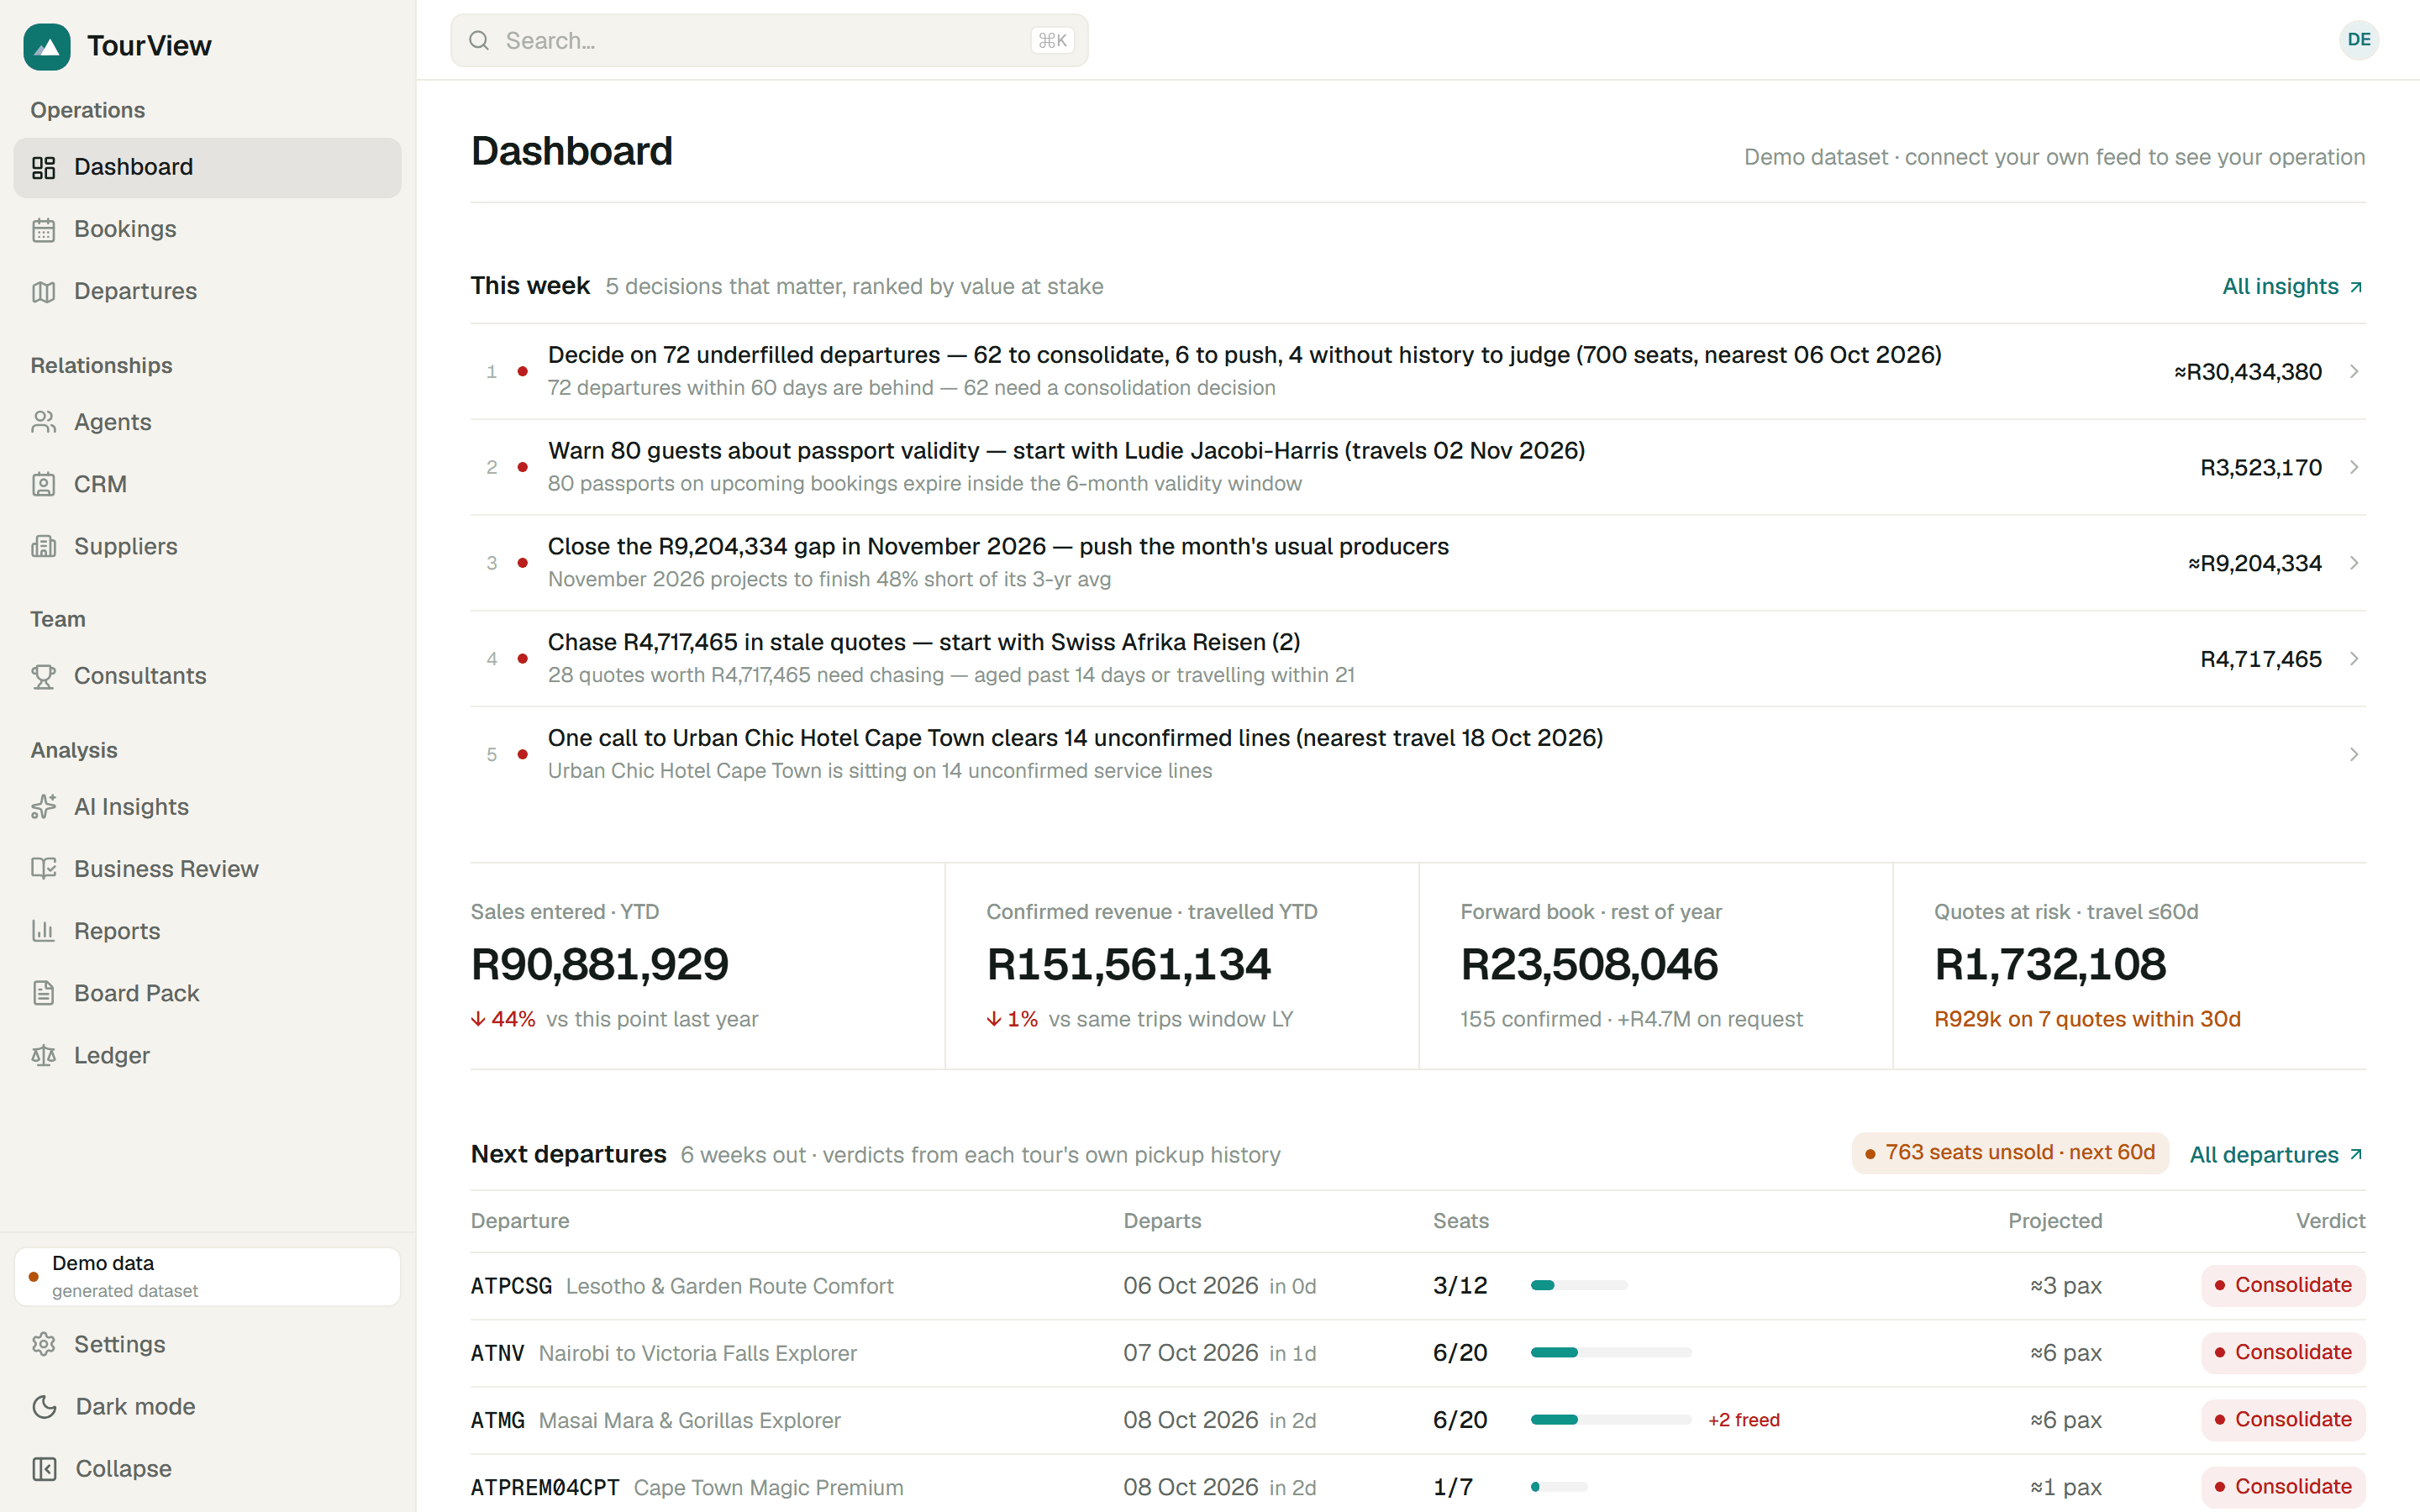Open the All departures link
Viewport: 2420px width, 1512px height.
2276,1155
